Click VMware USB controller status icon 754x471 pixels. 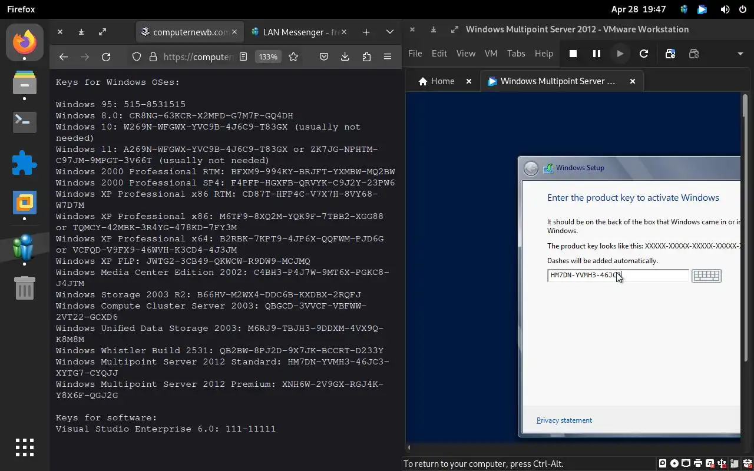[722, 463]
